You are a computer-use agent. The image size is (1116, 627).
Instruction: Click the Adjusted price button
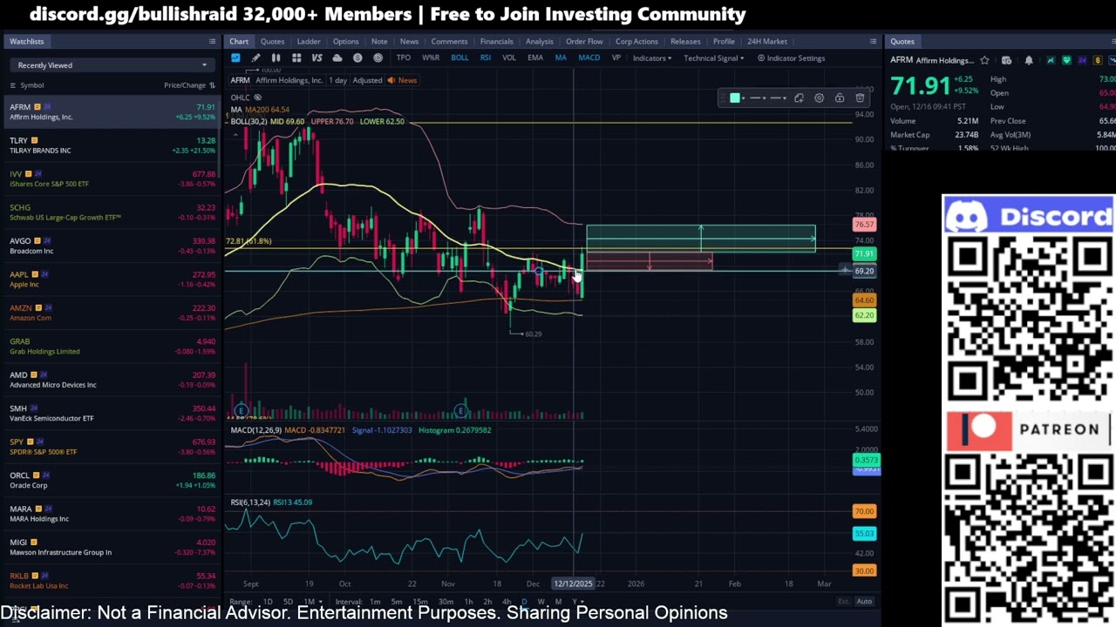point(367,80)
